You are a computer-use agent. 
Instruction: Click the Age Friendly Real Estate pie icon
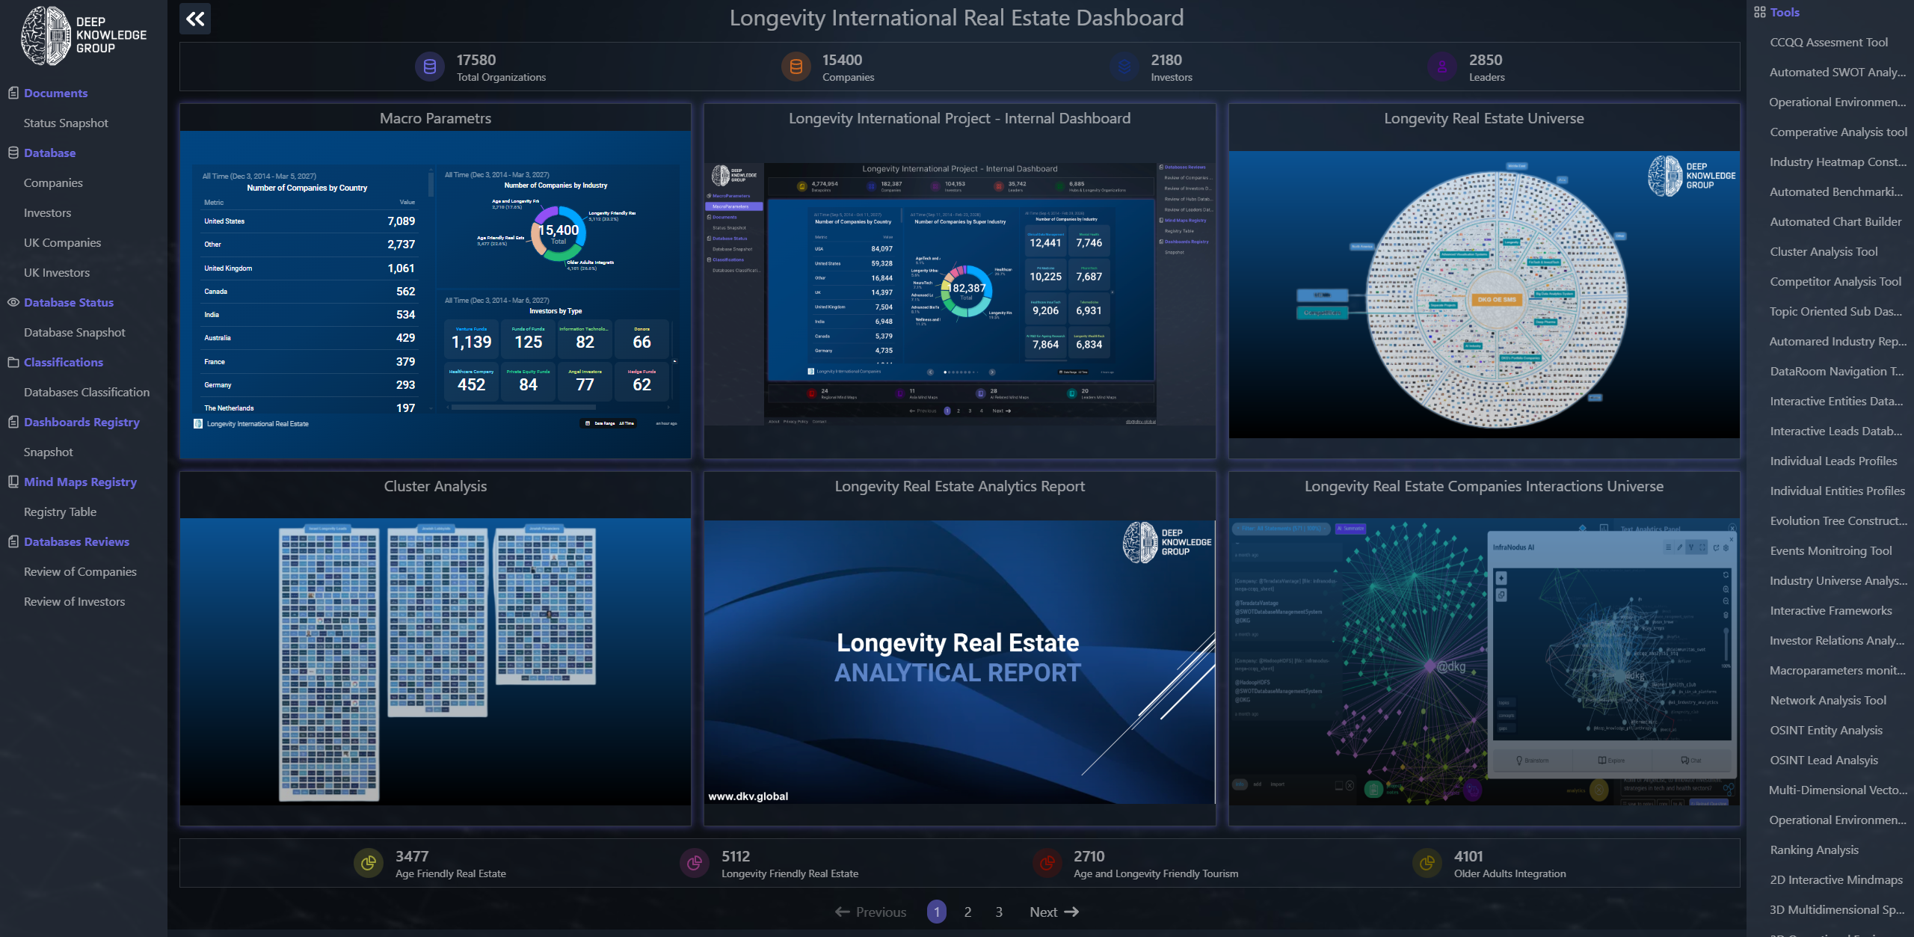coord(369,864)
